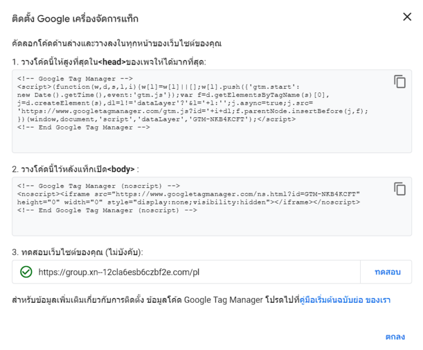Click the 'End Google Tag Manager' comment line
423x350 pixels.
pos(83,128)
